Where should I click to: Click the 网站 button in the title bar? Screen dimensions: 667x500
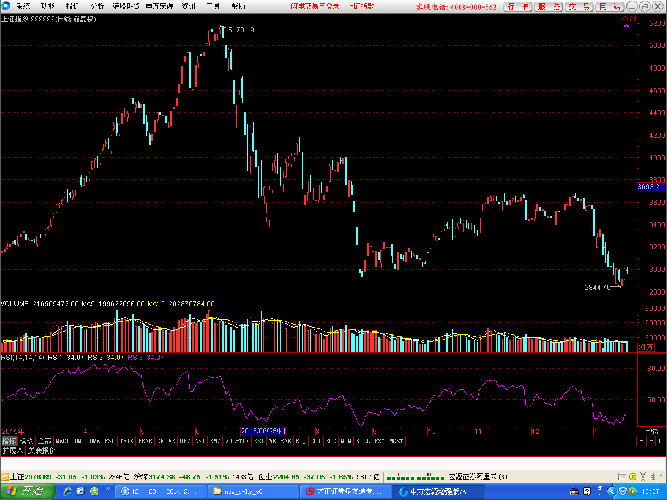click(610, 6)
